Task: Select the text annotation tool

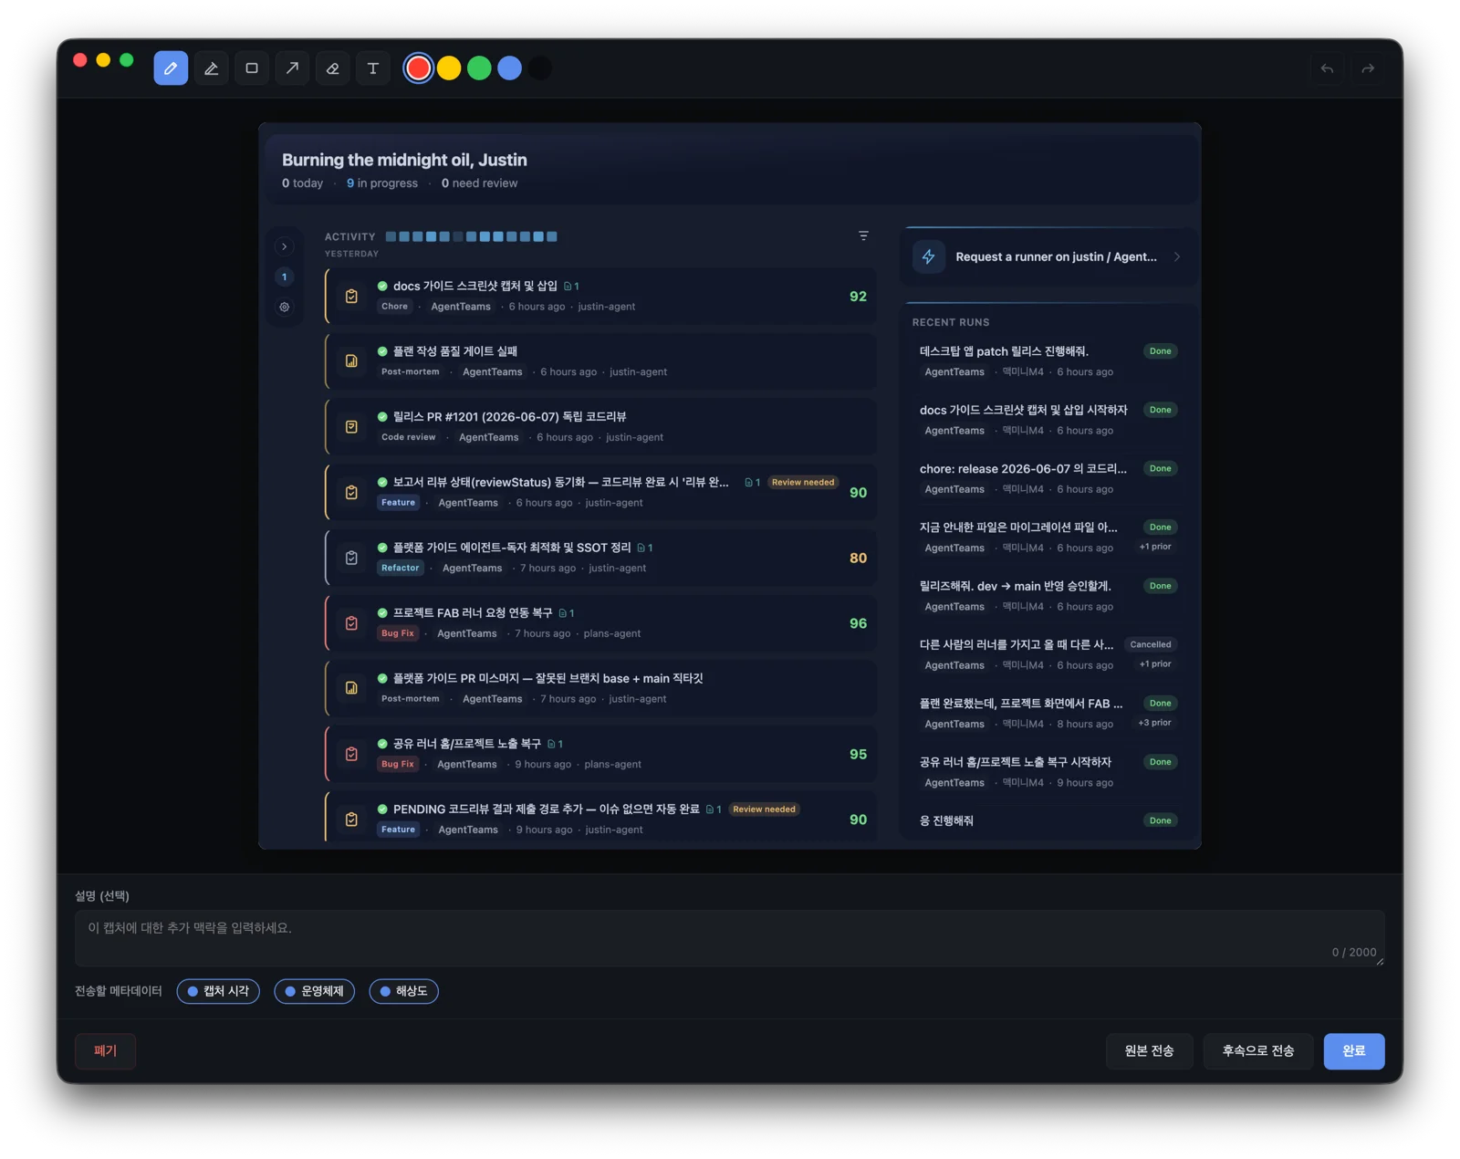Action: 372,68
